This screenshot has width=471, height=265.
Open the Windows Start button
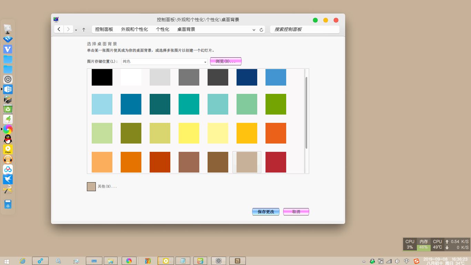[x=6, y=261]
